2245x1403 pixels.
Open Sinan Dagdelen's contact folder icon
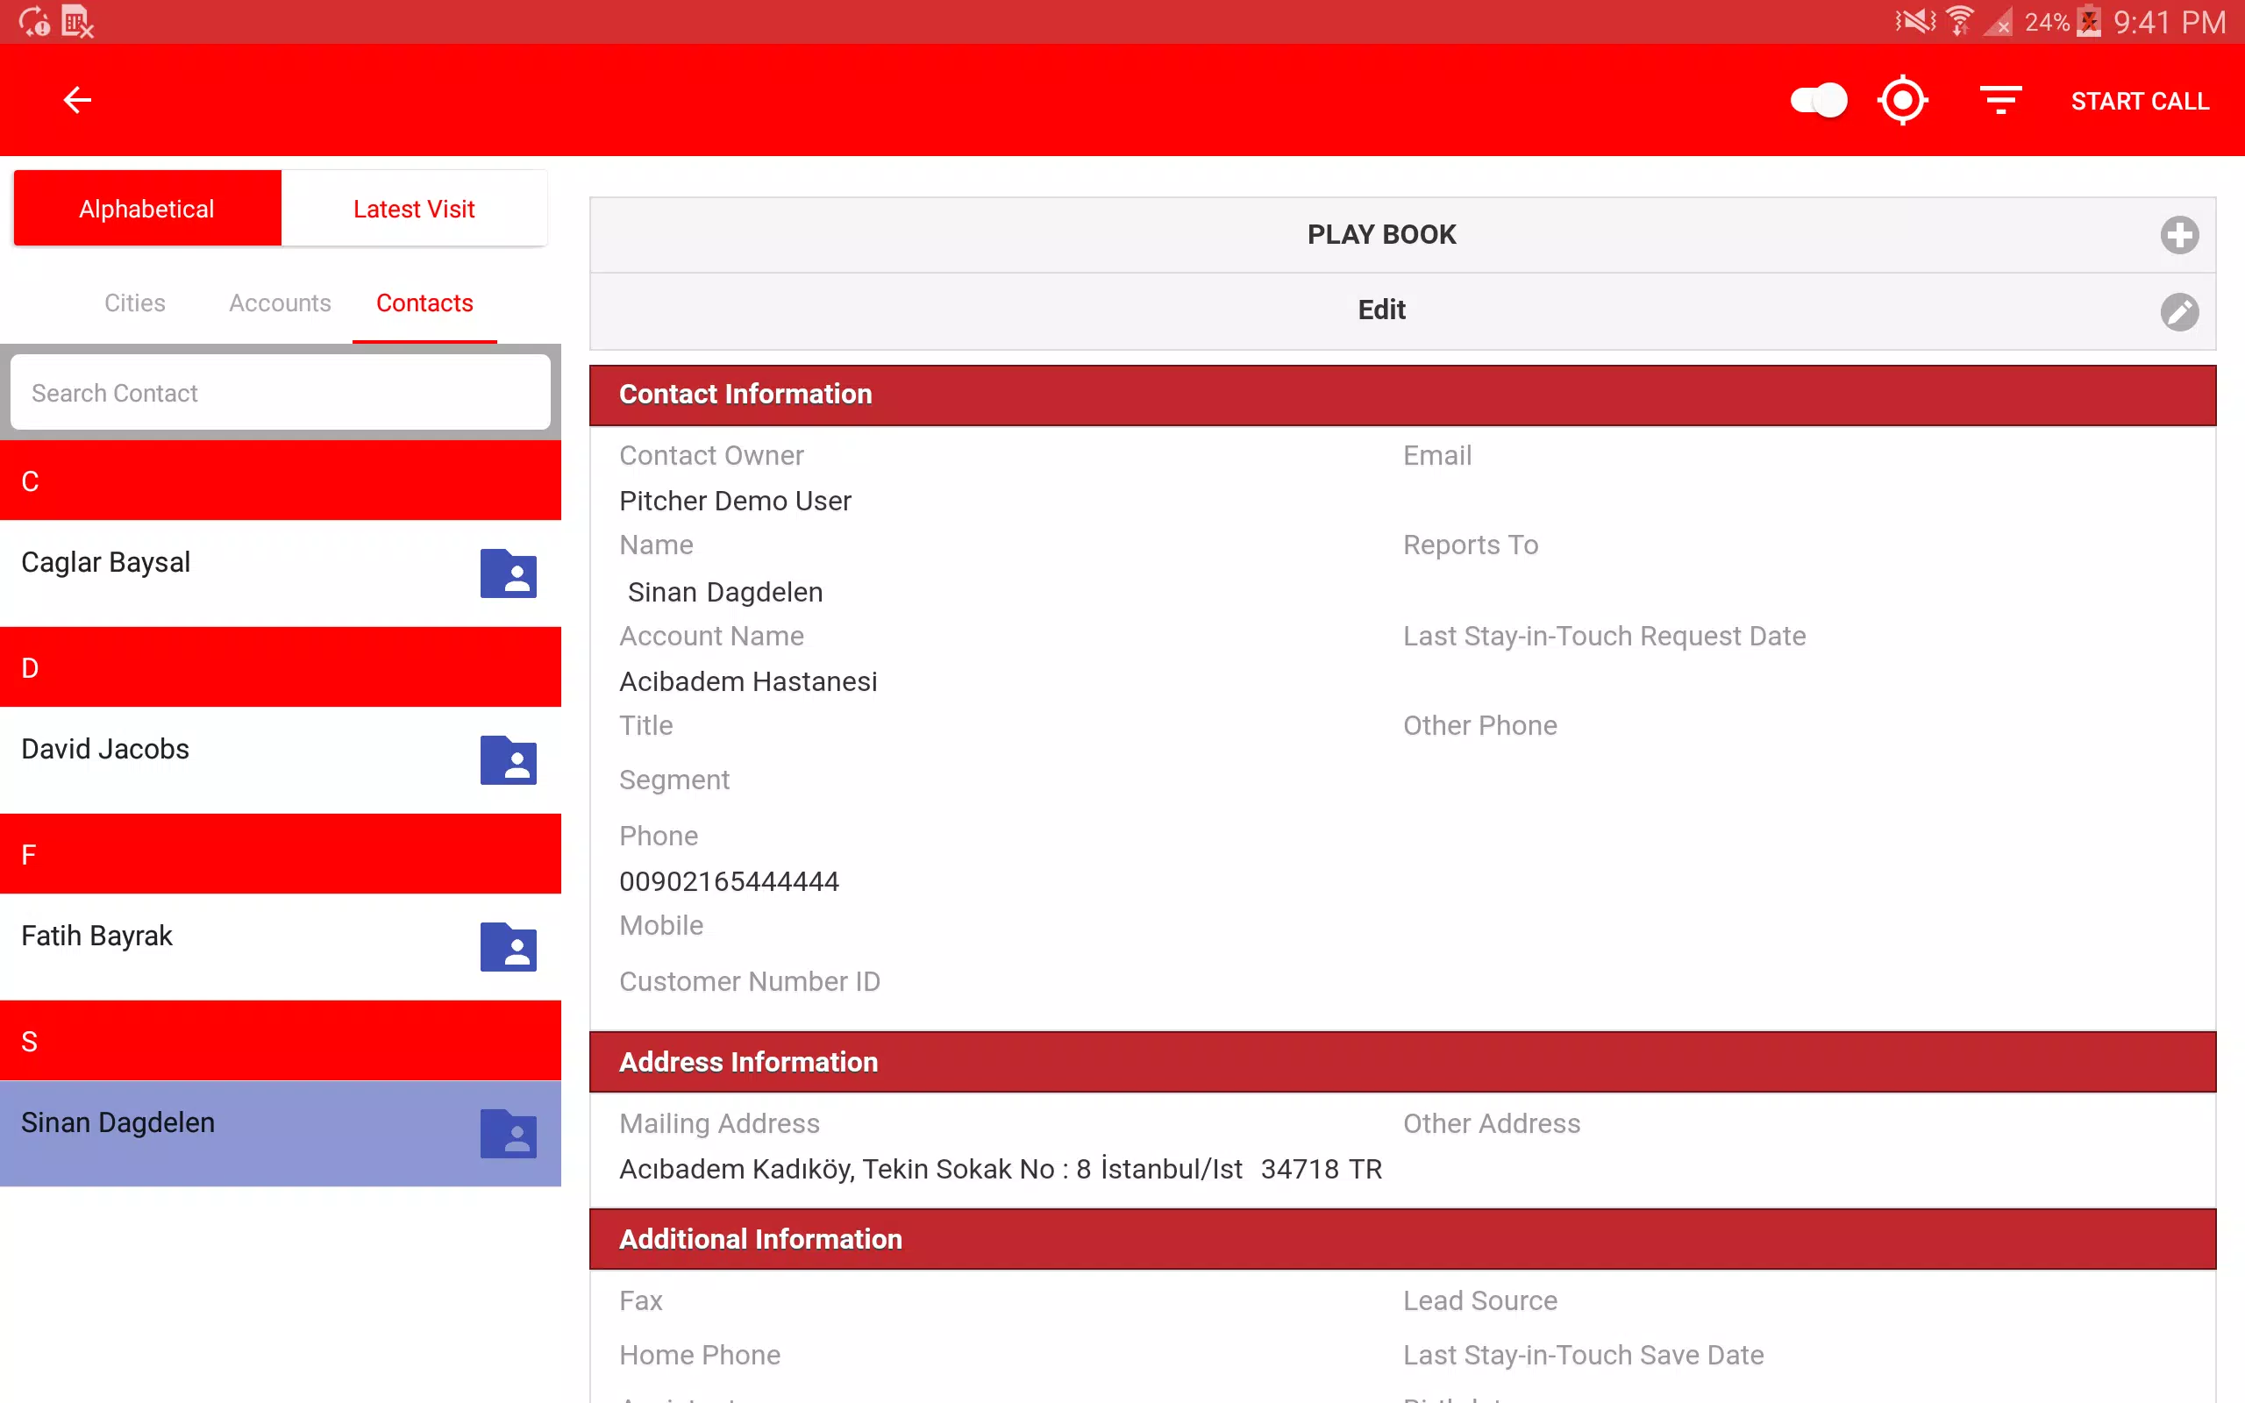tap(509, 1133)
